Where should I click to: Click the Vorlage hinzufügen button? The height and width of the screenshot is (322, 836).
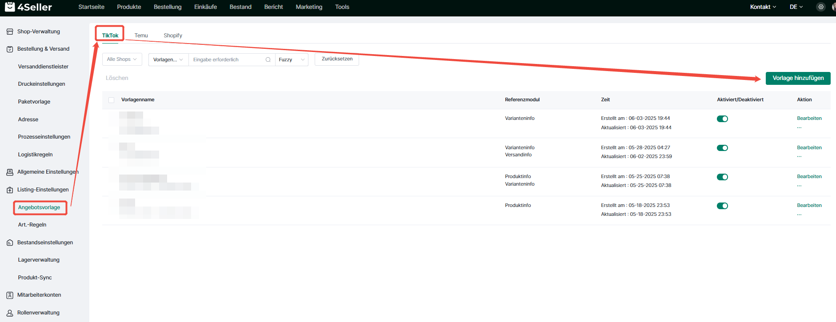[x=798, y=78]
